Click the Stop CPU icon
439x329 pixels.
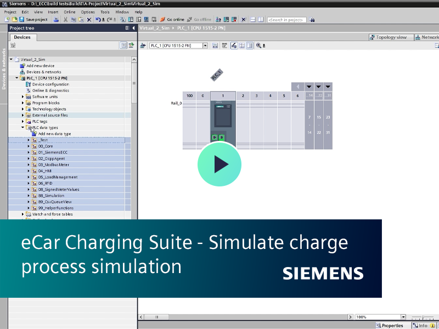tap(234, 20)
